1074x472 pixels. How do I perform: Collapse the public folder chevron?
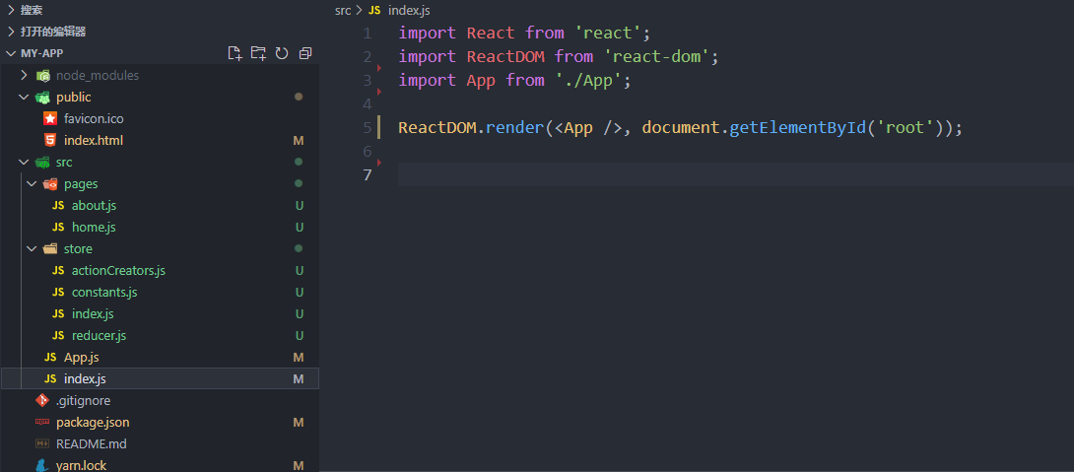point(24,98)
